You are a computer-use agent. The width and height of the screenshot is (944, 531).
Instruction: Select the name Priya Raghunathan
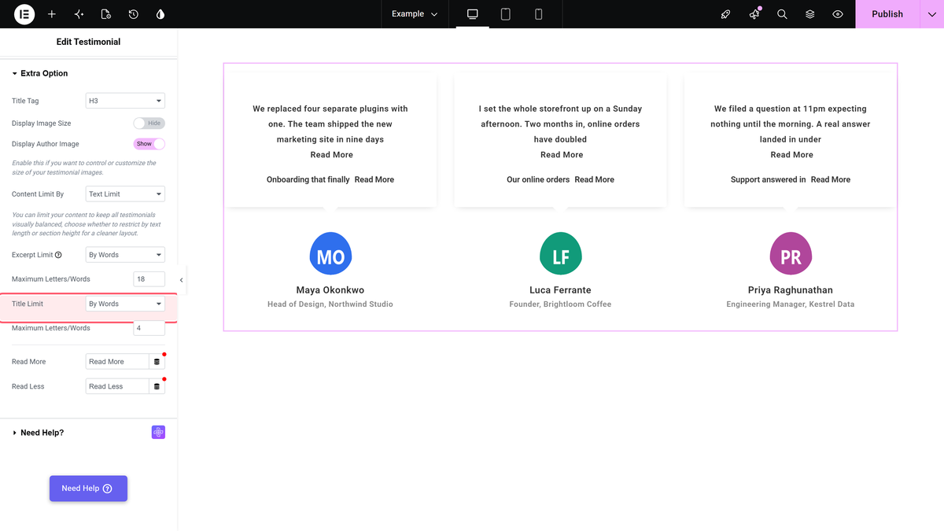[x=791, y=290]
